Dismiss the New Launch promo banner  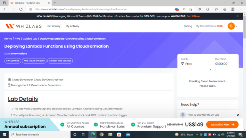coord(238,16)
